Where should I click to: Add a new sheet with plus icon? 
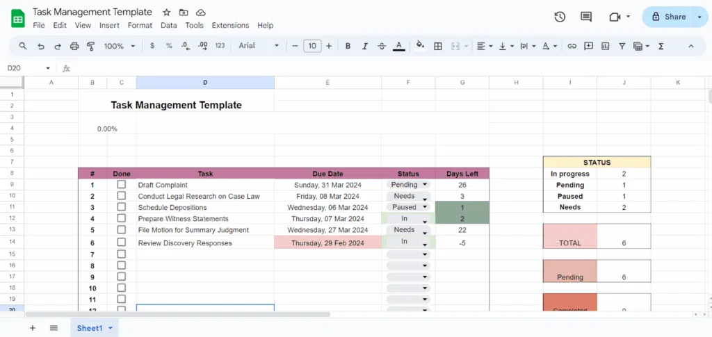pyautogui.click(x=32, y=328)
